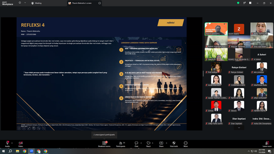The image size is (274, 154).
Task: Click the Zoom icon in taskbar
Action: pyautogui.click(x=31, y=151)
